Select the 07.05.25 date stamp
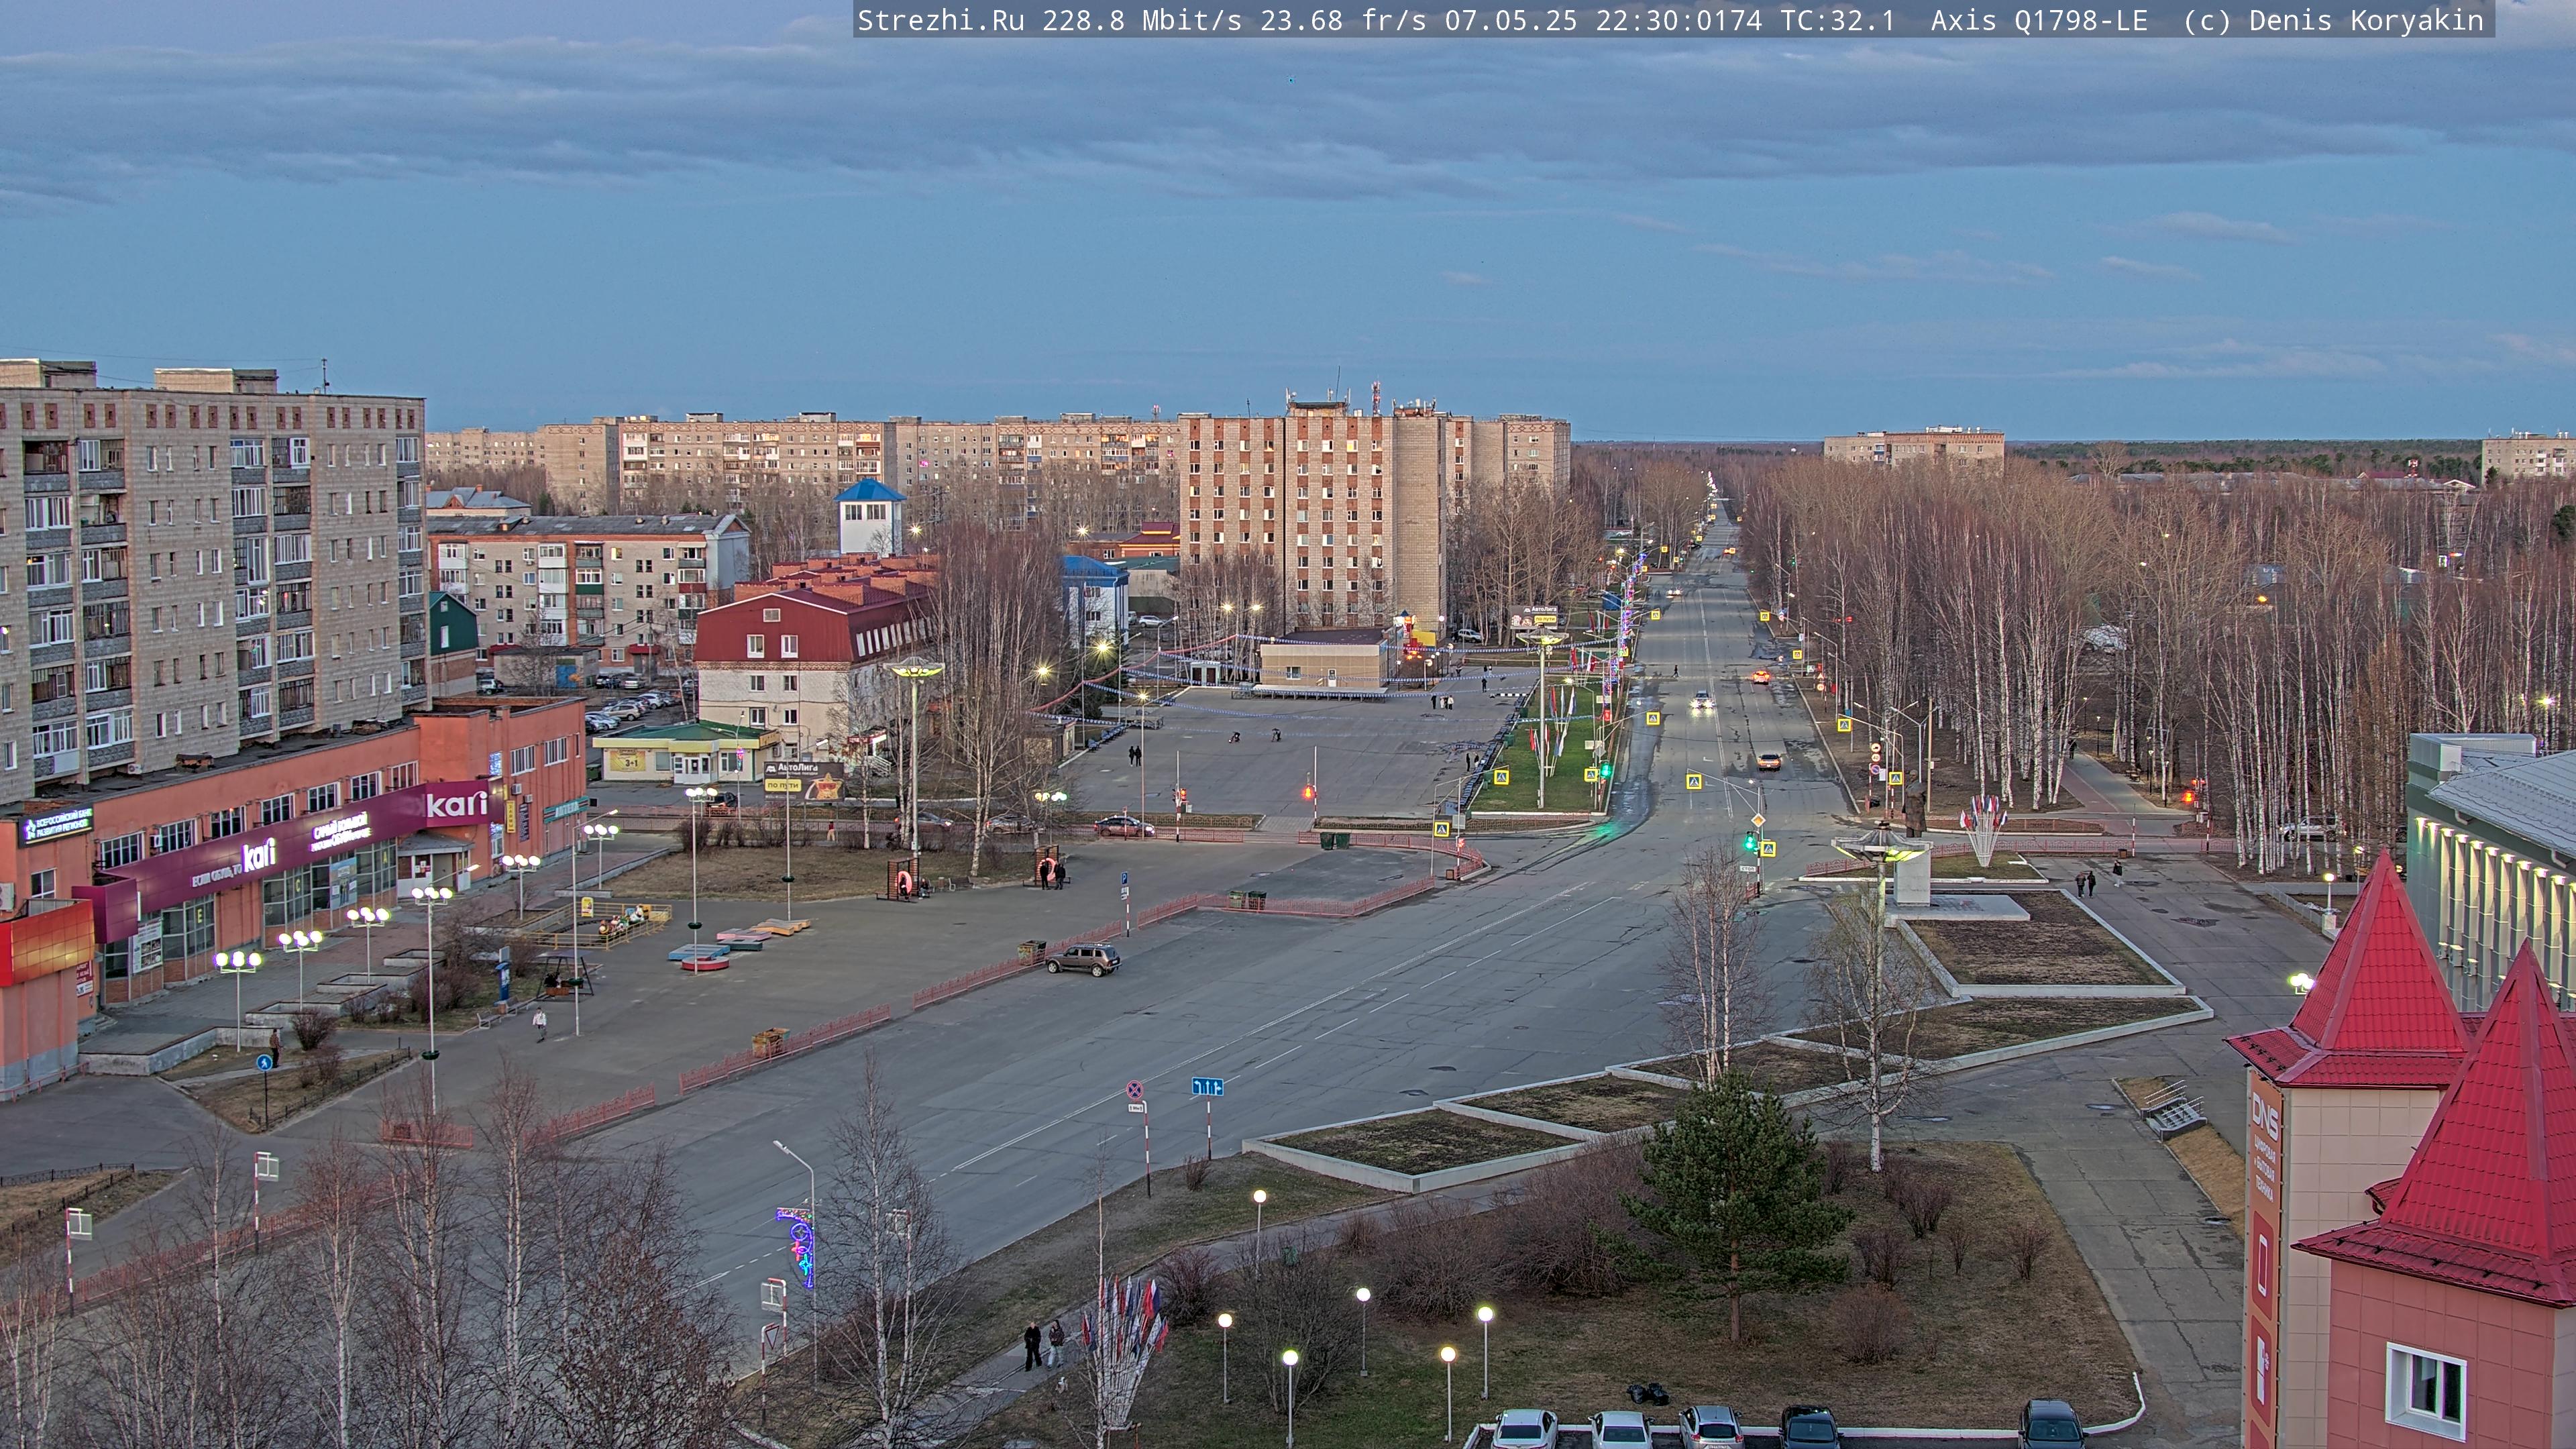Viewport: 2576px width, 1449px height. coord(1510,20)
